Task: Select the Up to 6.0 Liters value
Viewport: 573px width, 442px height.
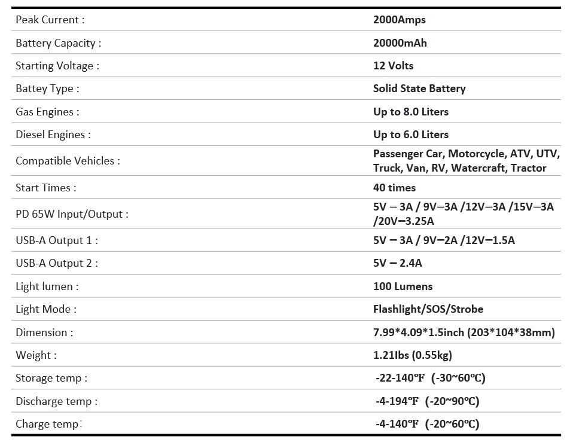Action: point(411,135)
